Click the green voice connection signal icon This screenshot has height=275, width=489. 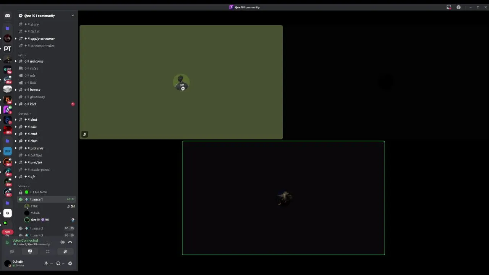click(x=7, y=242)
